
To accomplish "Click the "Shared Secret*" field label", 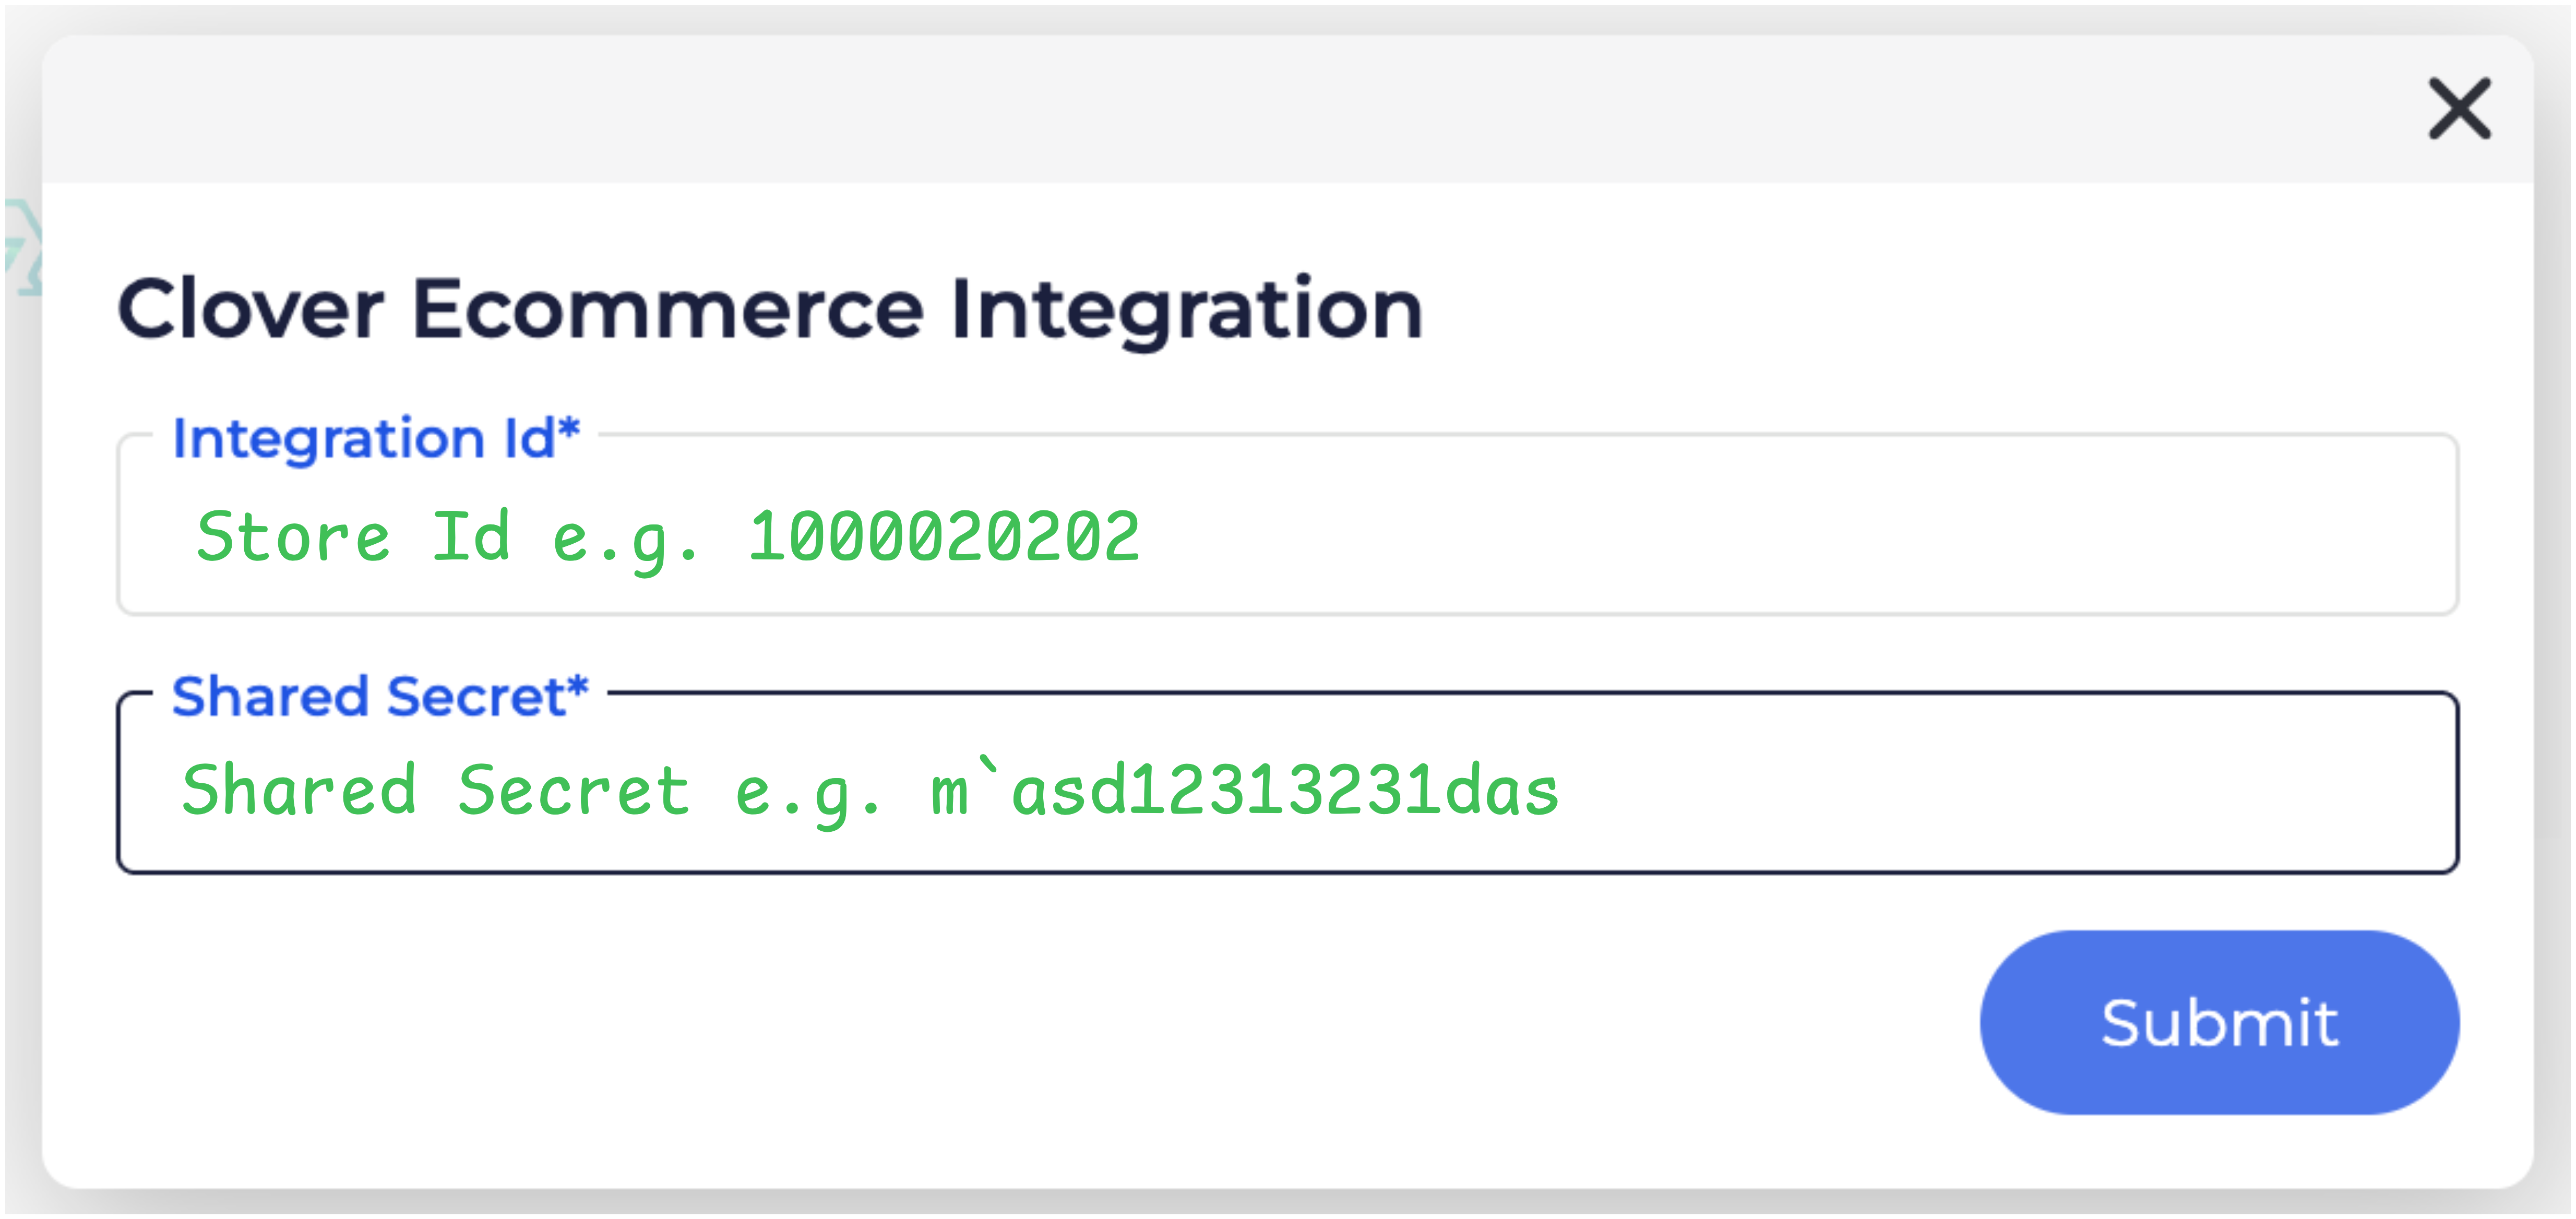I will pyautogui.click(x=367, y=696).
